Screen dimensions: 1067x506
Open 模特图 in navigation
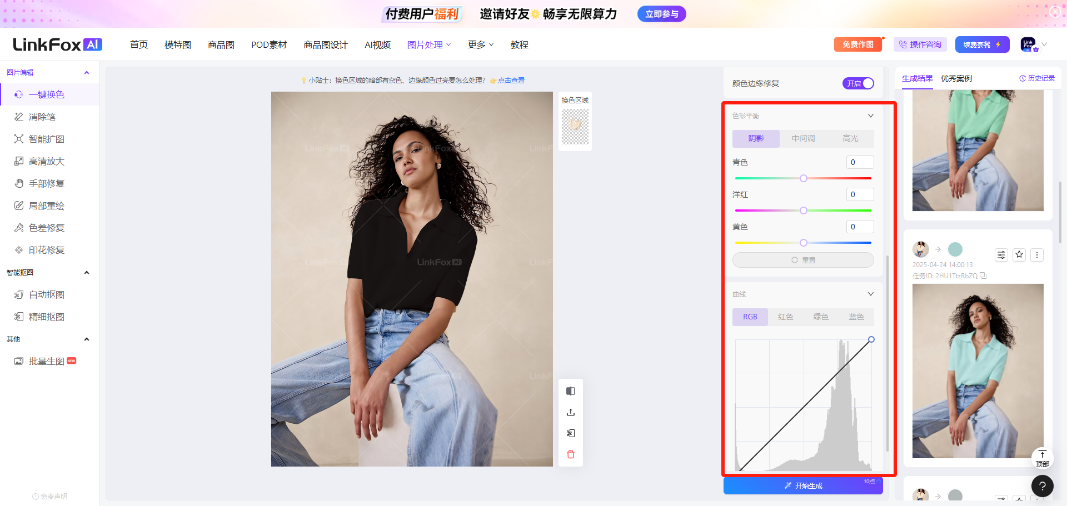pos(178,44)
